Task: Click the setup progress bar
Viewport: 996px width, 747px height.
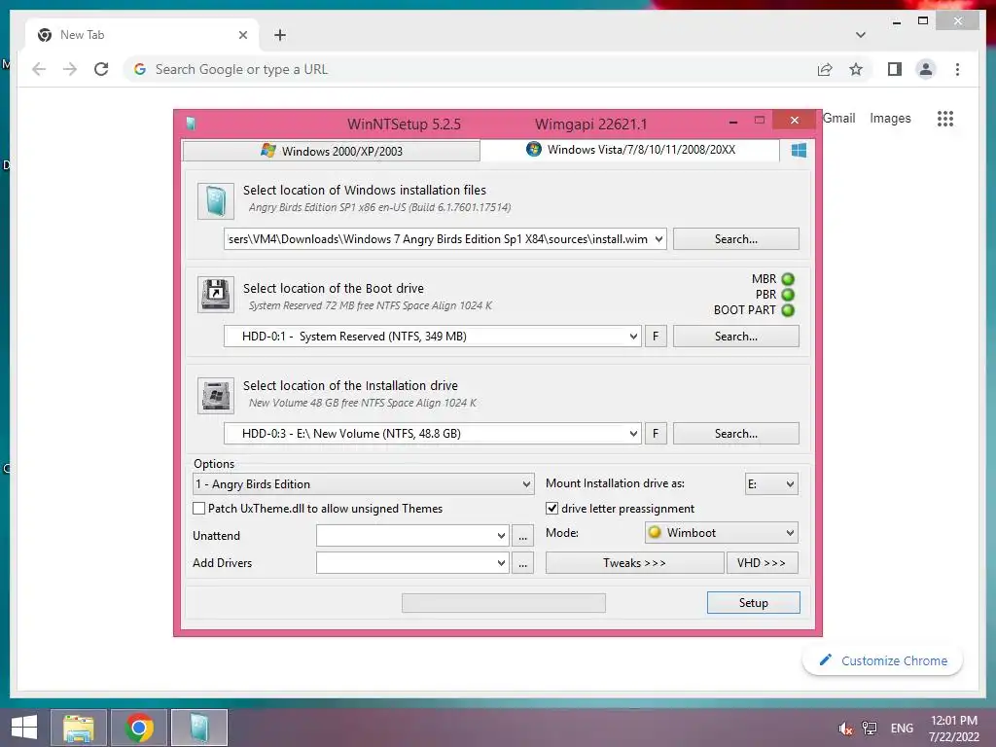Action: 504,603
